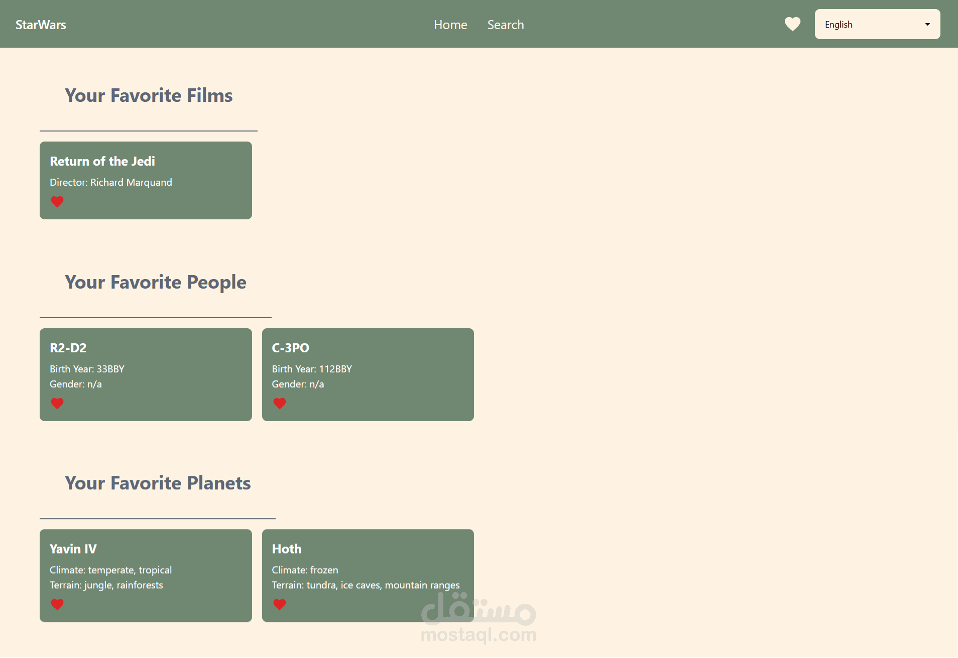Screen dimensions: 958x658
Task: Unfavorite Yavin IV using its heart icon
Action: point(57,604)
